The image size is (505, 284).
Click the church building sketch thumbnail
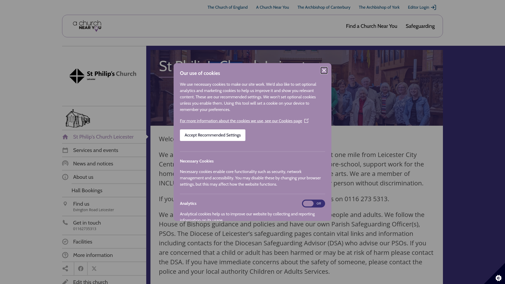(78, 118)
